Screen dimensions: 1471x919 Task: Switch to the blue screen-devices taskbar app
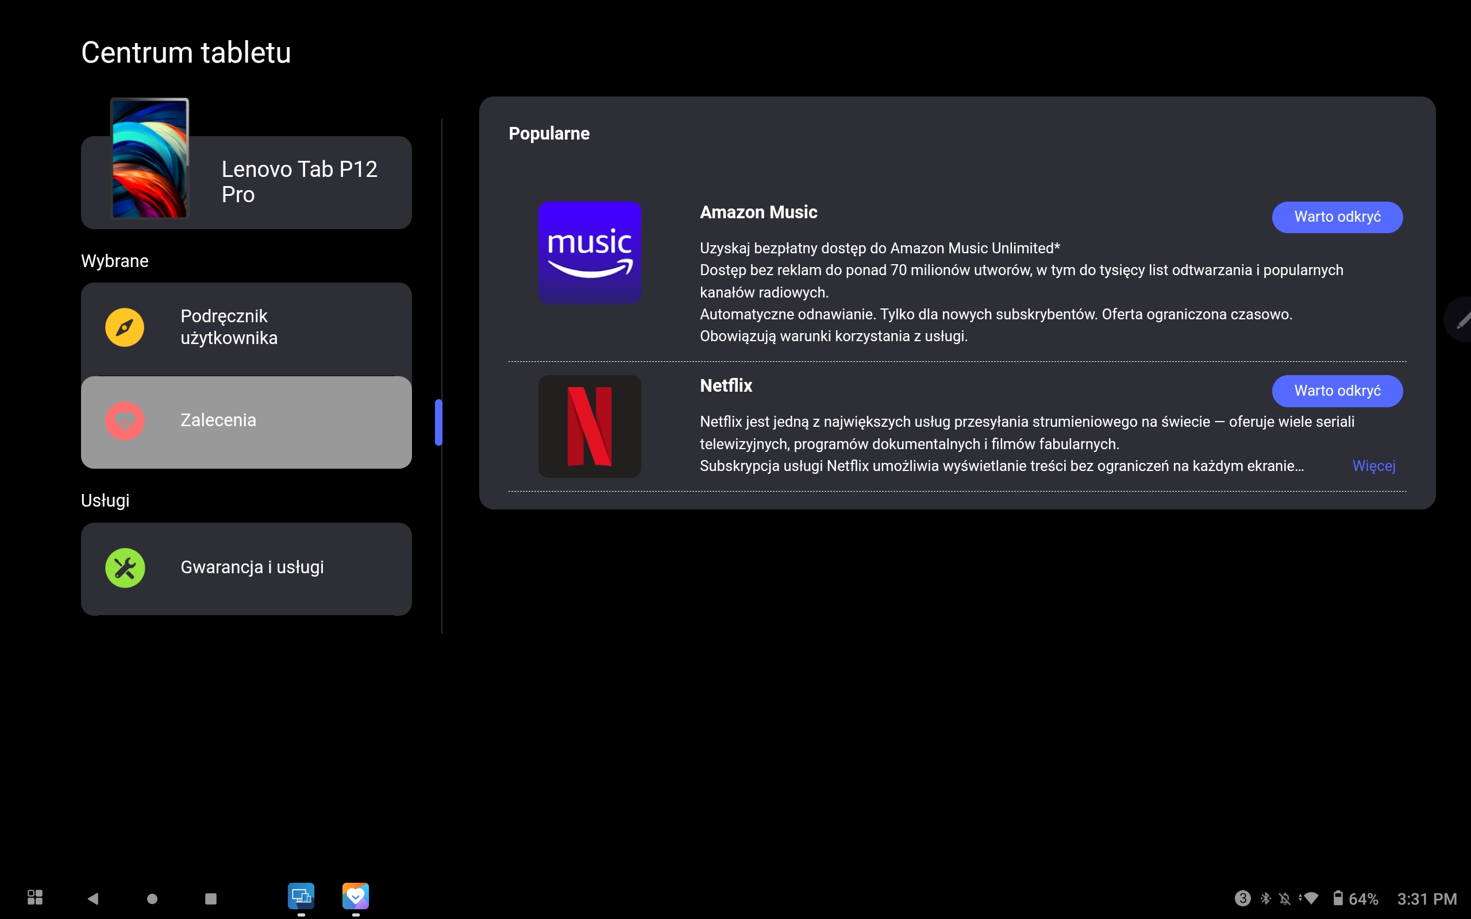[301, 896]
